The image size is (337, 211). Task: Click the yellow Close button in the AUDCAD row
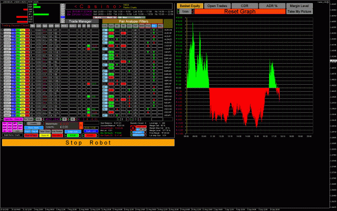click(22, 30)
